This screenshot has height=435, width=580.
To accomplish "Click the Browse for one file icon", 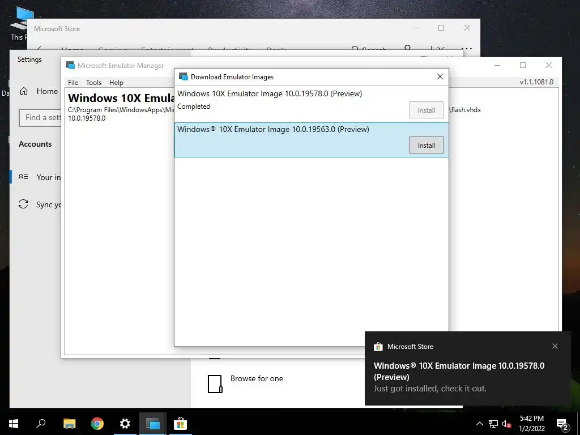I will pos(215,384).
